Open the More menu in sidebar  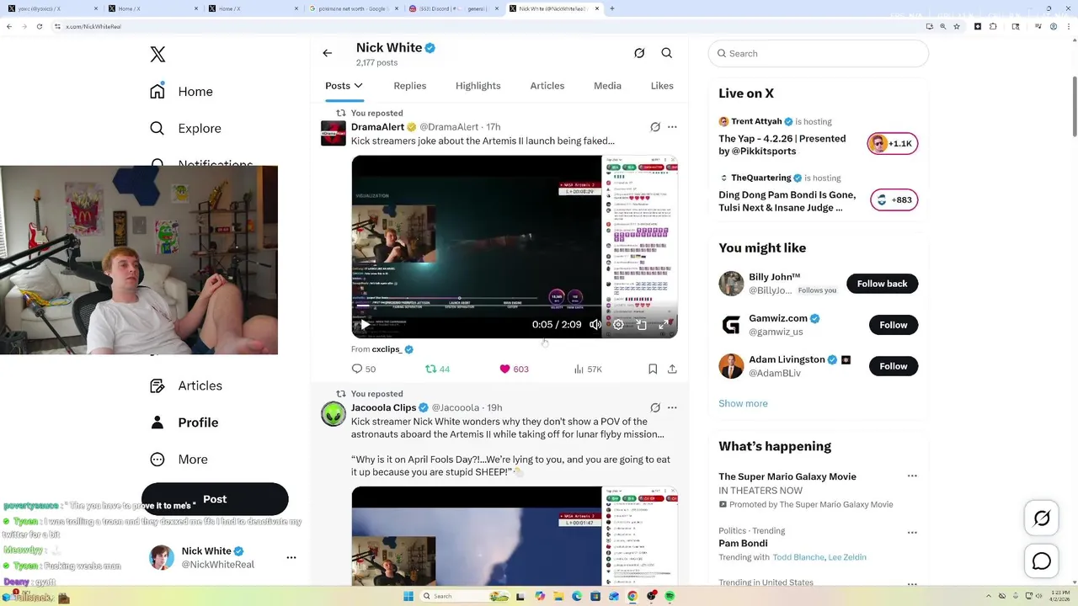point(179,460)
